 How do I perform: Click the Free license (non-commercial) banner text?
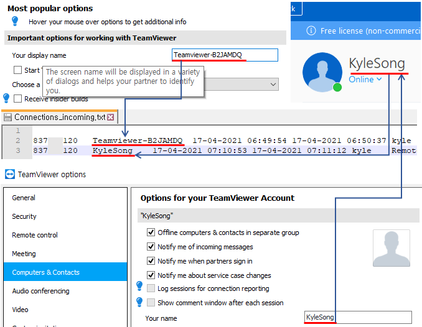pyautogui.click(x=370, y=30)
